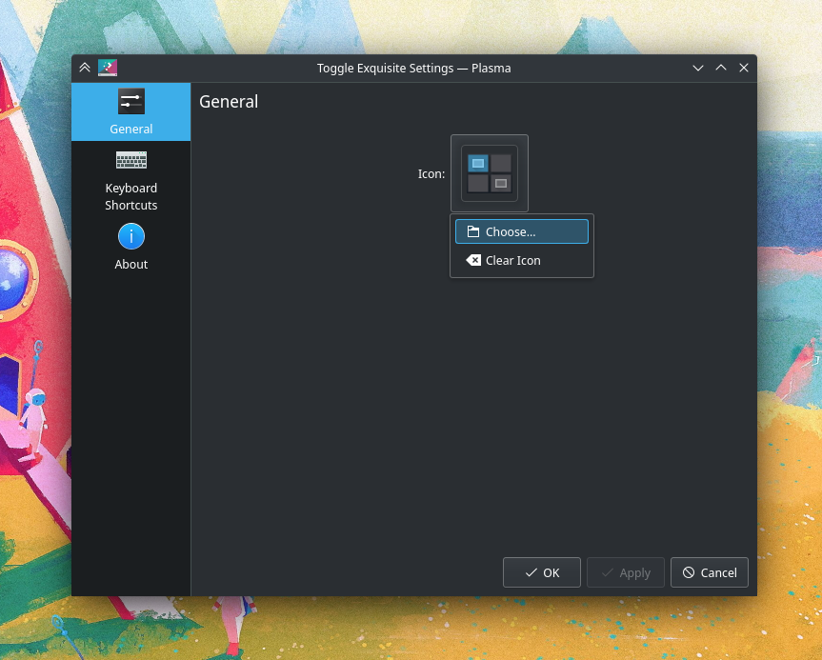Click the Apply button
This screenshot has height=660, width=822.
(x=626, y=572)
